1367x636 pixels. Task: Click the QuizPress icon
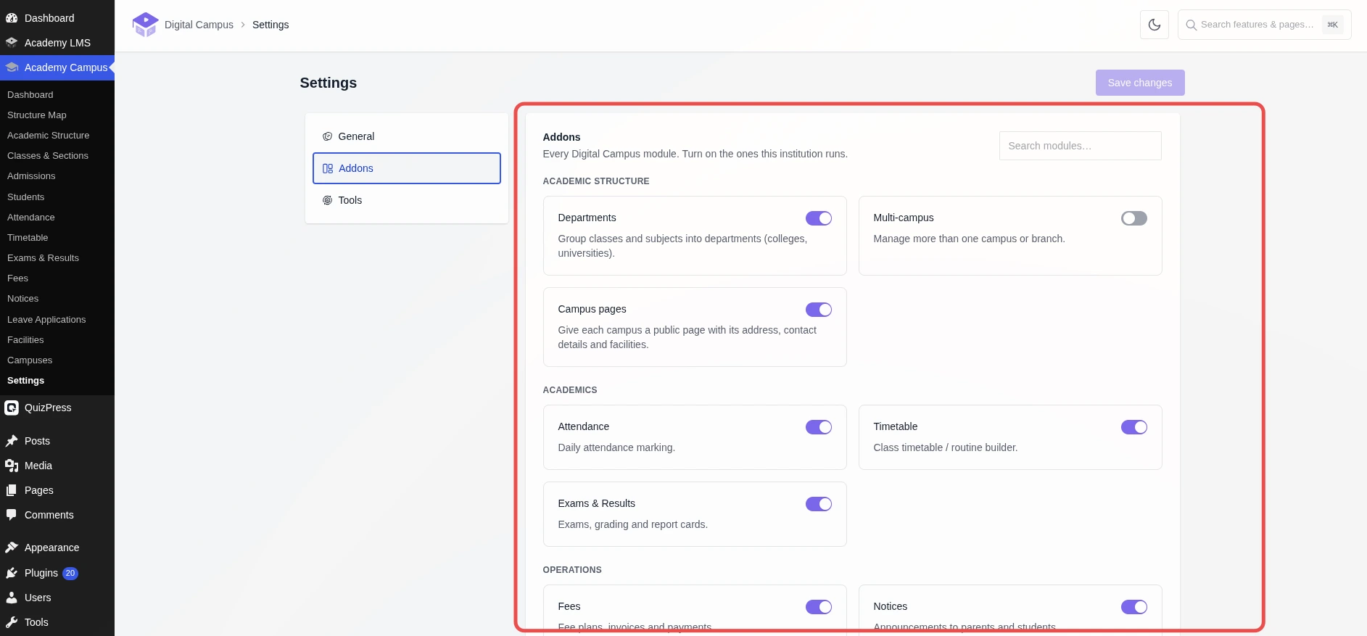click(12, 408)
